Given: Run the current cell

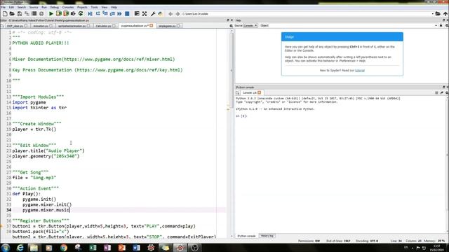Looking at the screenshot, I should coord(59,14).
